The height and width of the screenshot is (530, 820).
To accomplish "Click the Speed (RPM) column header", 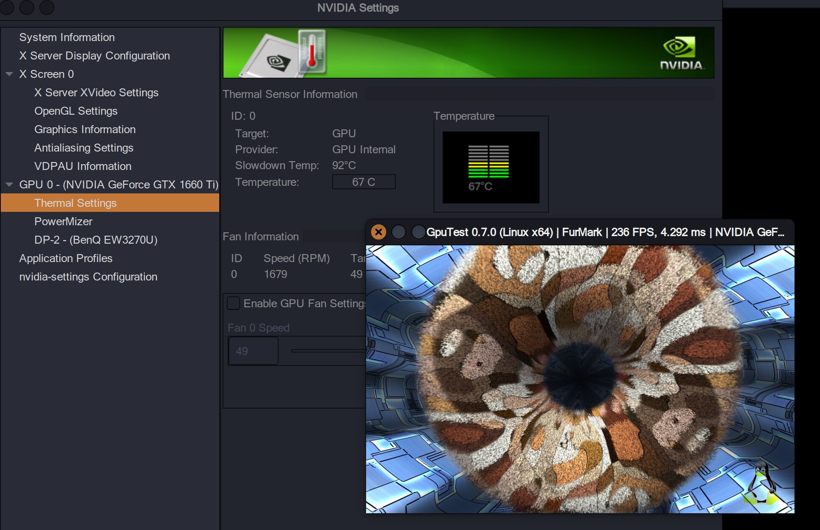I will click(297, 258).
